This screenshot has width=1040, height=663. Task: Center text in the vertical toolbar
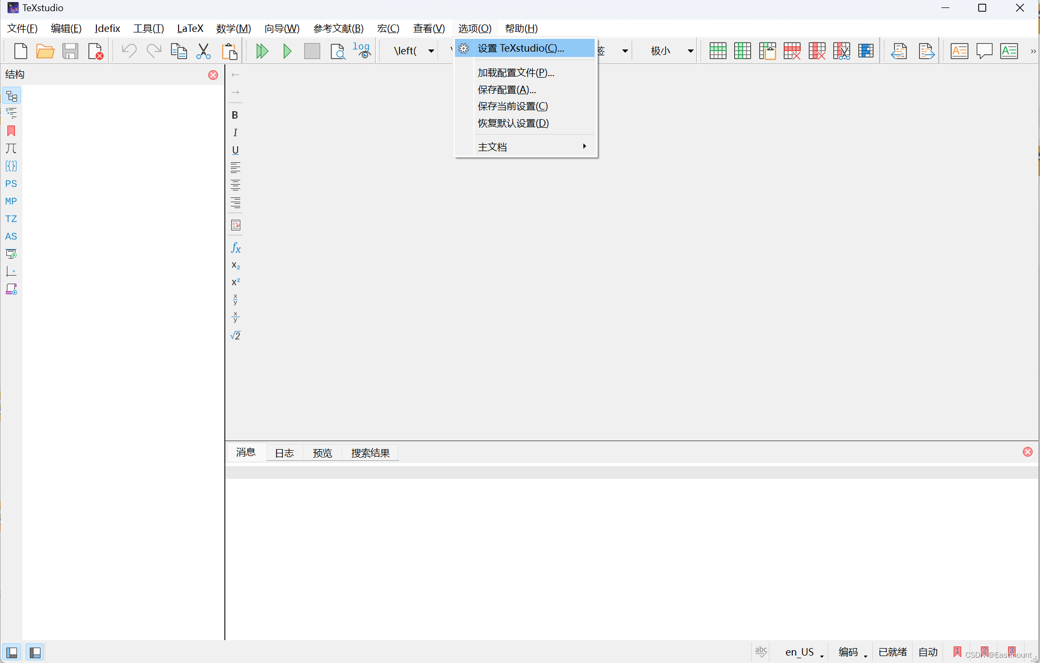pyautogui.click(x=235, y=185)
